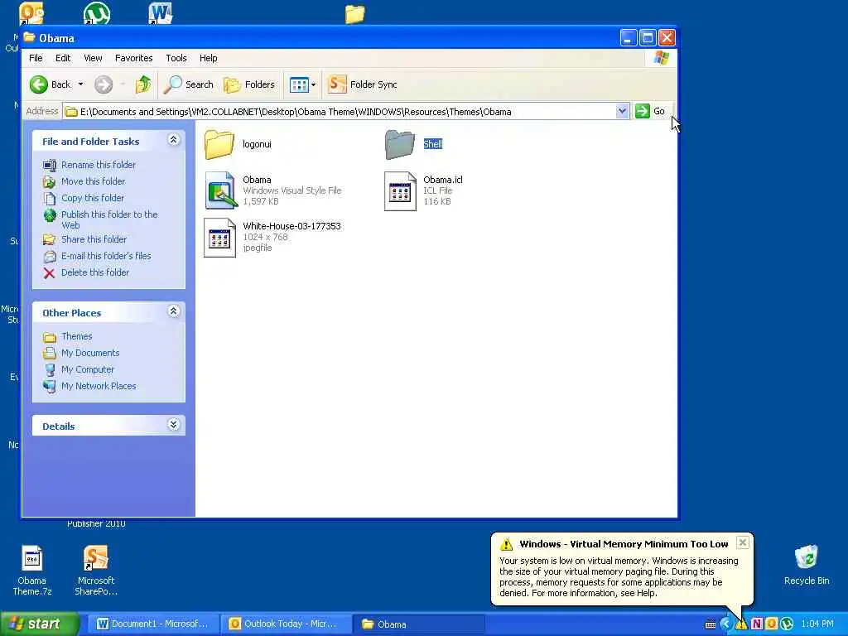The height and width of the screenshot is (636, 848).
Task: Click Move this folder
Action: 93,181
